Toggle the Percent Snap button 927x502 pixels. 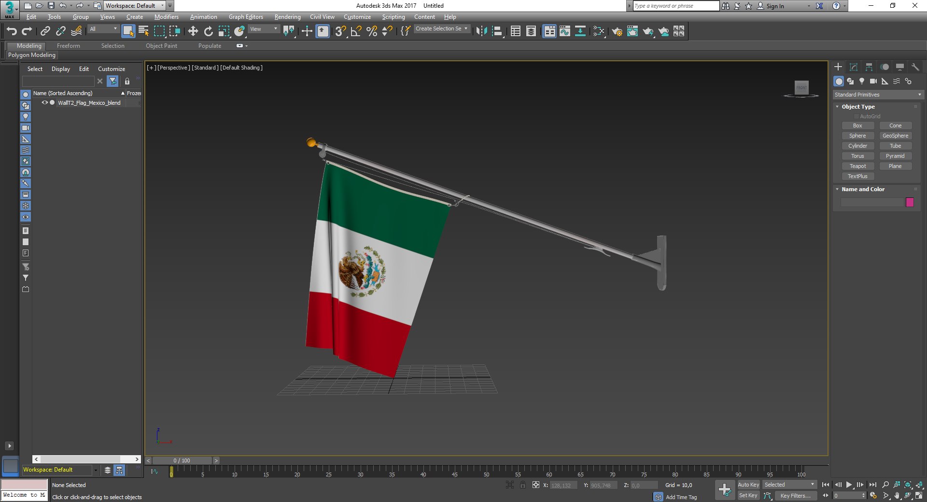tap(371, 31)
